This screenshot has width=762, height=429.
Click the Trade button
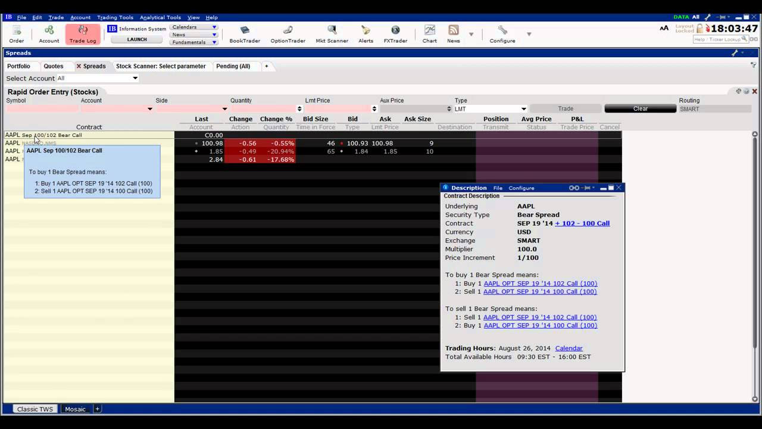coord(566,108)
